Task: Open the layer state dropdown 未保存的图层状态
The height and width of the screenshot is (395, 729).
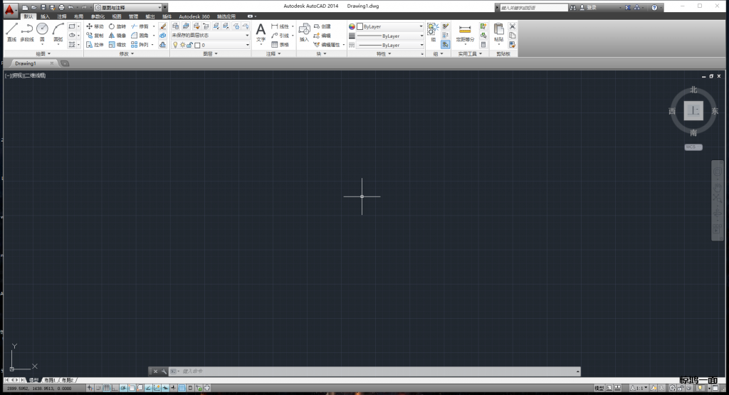Action: coord(210,35)
